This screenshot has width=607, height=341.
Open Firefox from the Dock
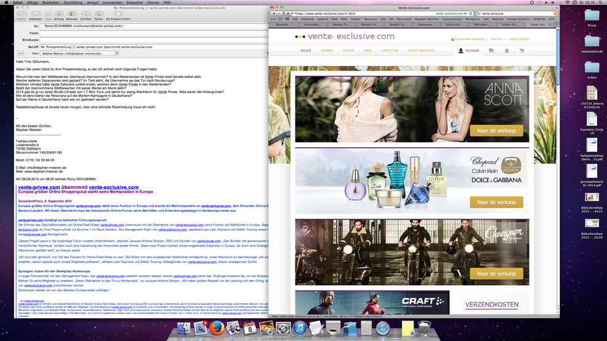pos(217,328)
